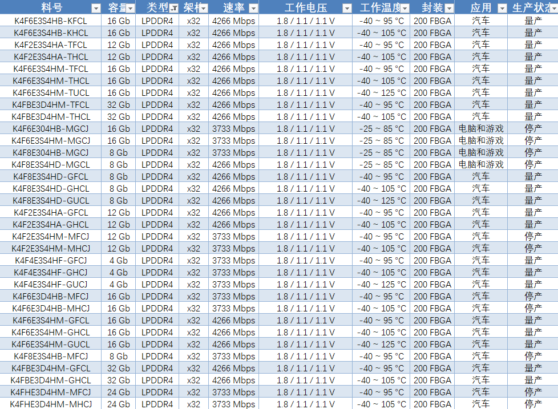This screenshot has width=558, height=409.
Task: Click the 电脑和游戏 cell in row K4F6E304HB-MGCJ
Action: tap(481, 129)
